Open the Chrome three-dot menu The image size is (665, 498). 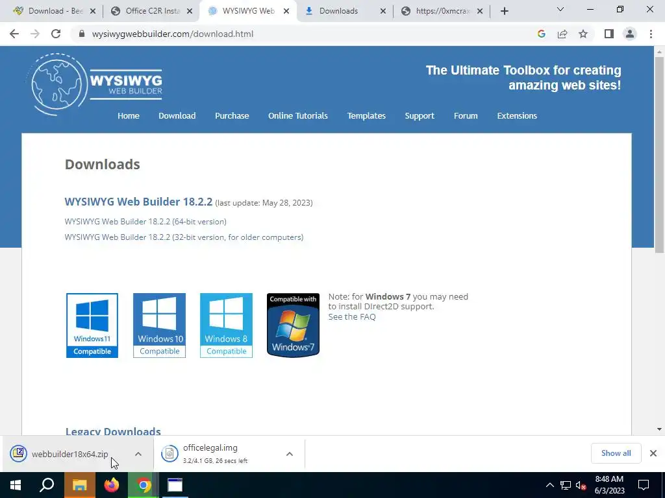(x=651, y=34)
